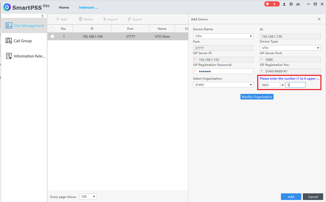
Task: Maximize the SmartPSS window
Action: (x=315, y=4)
